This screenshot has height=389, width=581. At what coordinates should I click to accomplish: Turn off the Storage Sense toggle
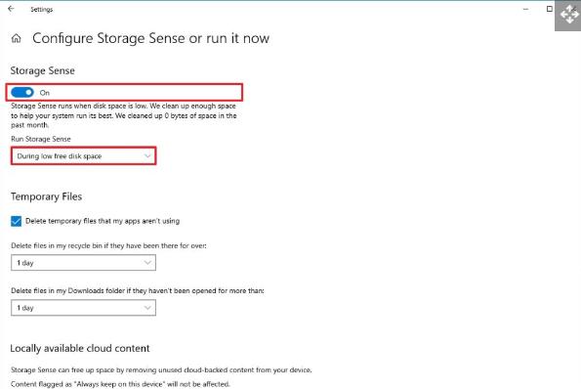coord(22,92)
